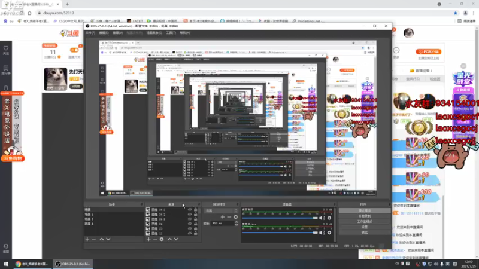Screen dimensions: 479x269
Task: Click the Douyu 关注 heart sidebar icon
Action: pyautogui.click(x=6, y=50)
